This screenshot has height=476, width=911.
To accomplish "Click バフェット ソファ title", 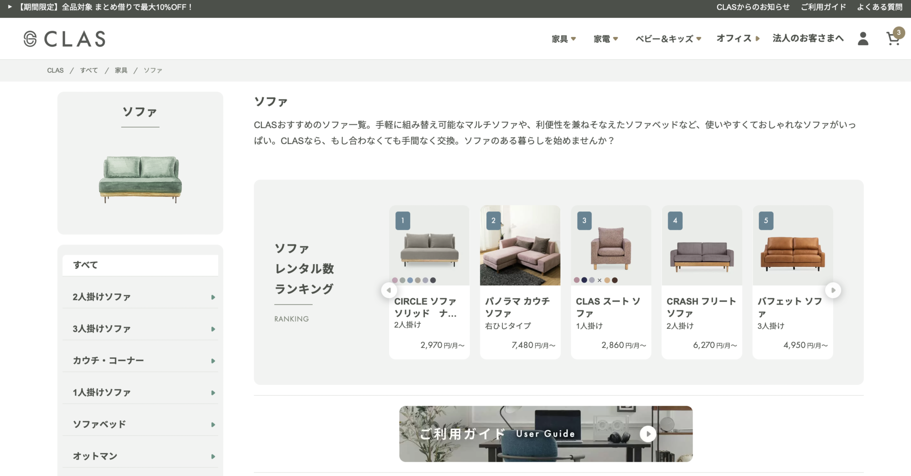I will pyautogui.click(x=790, y=307).
